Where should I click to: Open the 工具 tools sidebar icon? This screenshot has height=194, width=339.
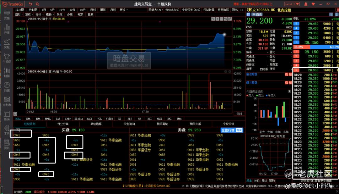point(7,130)
